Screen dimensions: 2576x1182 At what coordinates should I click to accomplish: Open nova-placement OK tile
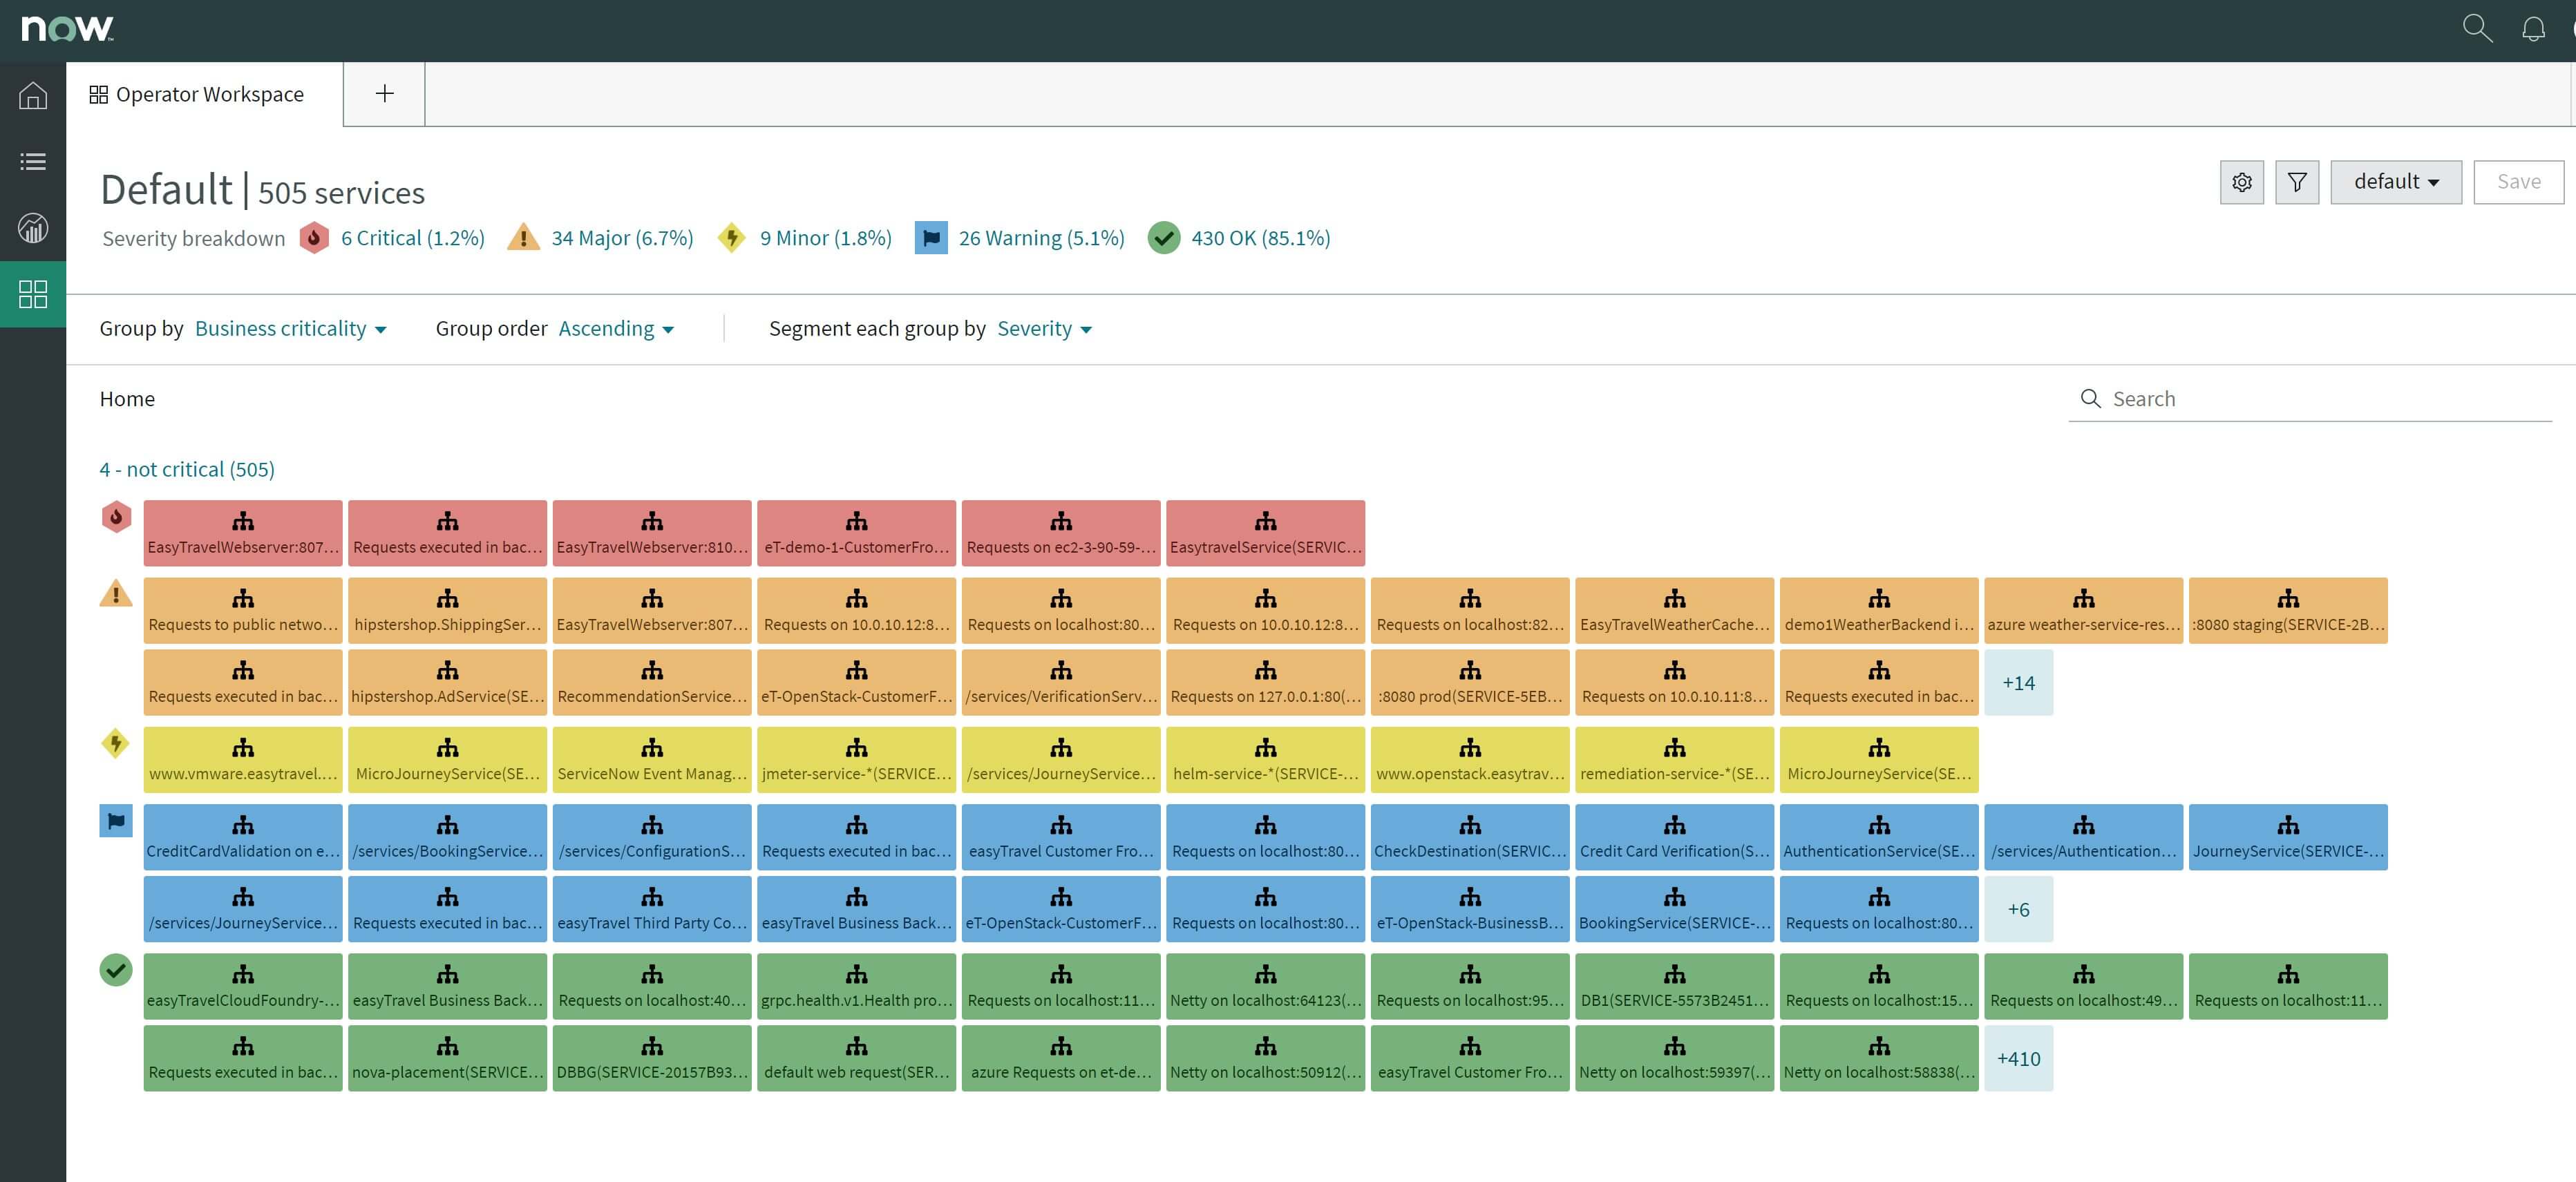[447, 1059]
